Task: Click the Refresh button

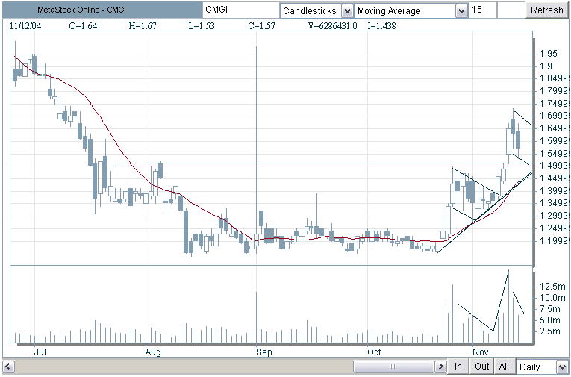Action: point(546,10)
